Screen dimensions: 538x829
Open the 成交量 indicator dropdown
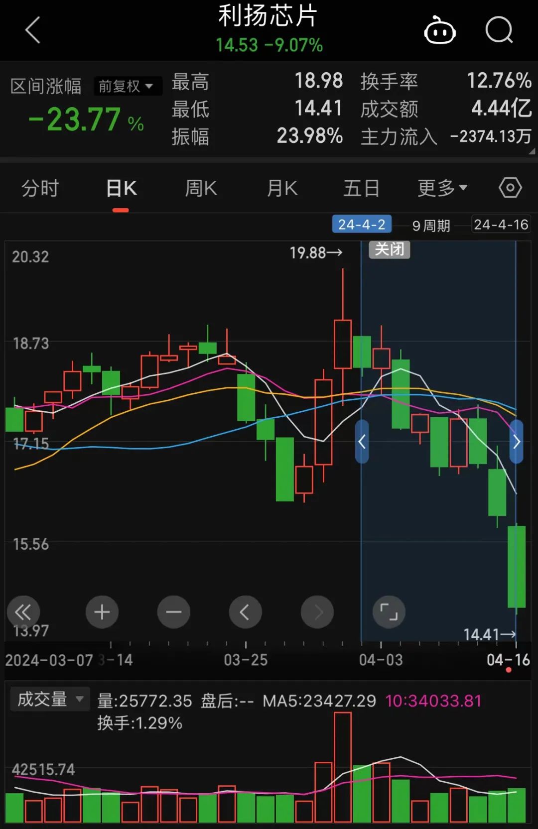coord(50,699)
